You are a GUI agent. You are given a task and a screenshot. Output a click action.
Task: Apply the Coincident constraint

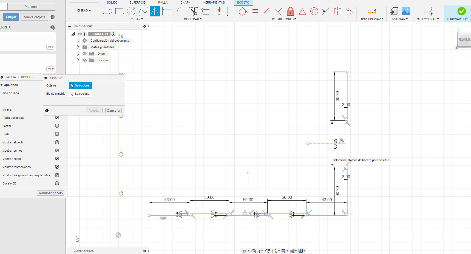coord(232,11)
